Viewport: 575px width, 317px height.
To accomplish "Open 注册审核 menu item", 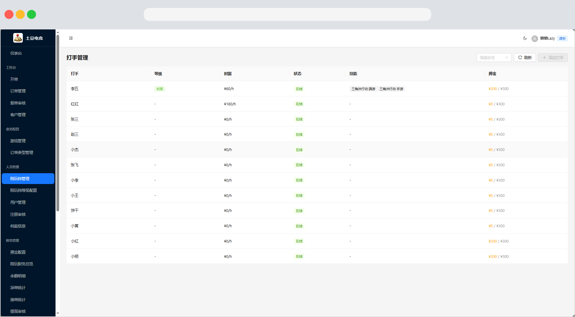I will point(28,214).
